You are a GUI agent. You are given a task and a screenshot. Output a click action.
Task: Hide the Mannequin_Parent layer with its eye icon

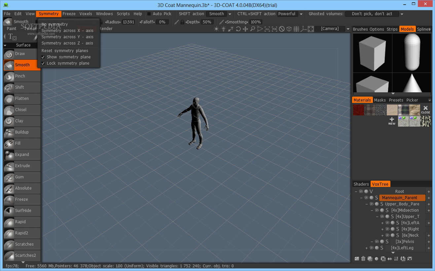pos(366,198)
